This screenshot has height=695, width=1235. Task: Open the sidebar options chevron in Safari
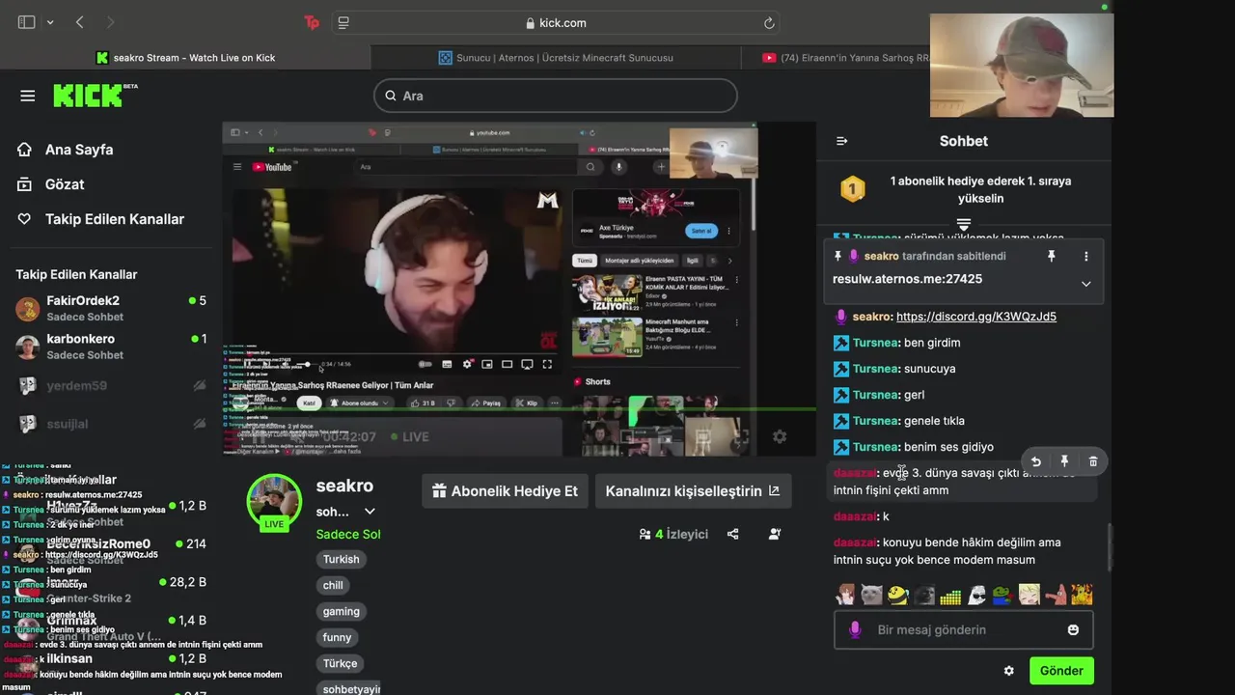(50, 22)
